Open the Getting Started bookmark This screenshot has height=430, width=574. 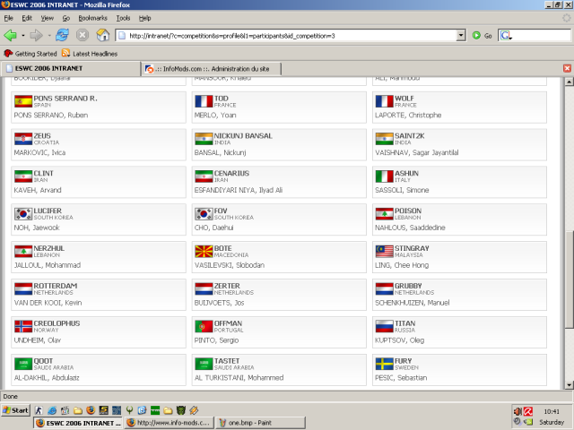point(30,54)
